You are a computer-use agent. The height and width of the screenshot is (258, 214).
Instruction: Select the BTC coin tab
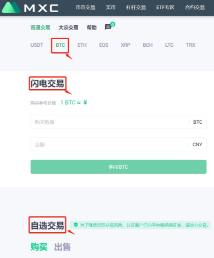tap(60, 45)
